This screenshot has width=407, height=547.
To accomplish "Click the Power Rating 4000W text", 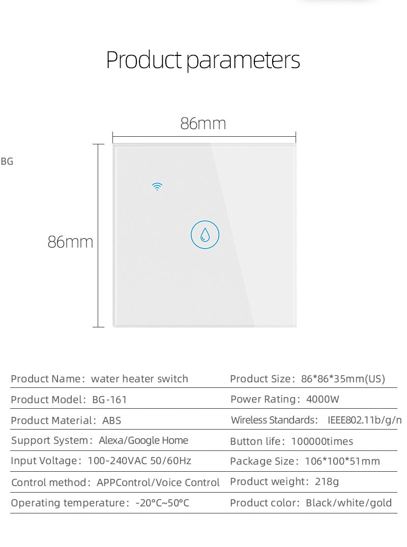I will pyautogui.click(x=285, y=399).
